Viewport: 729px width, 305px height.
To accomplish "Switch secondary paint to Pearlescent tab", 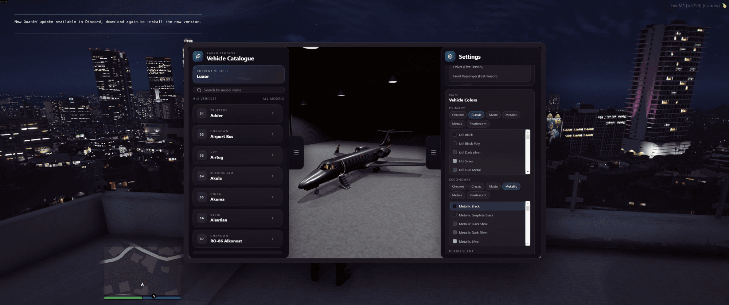I will pyautogui.click(x=478, y=195).
